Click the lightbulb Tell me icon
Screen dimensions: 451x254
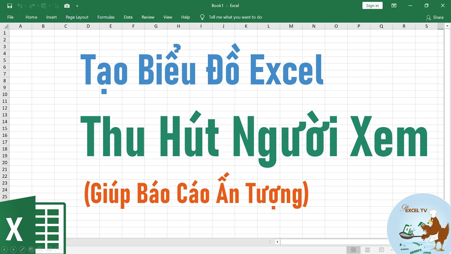click(x=202, y=17)
